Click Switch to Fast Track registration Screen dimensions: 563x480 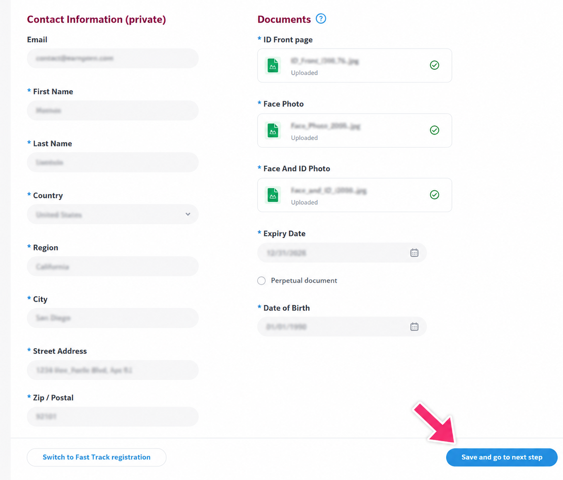point(97,457)
